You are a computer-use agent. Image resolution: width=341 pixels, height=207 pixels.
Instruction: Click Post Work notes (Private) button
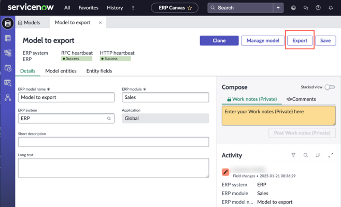click(x=302, y=133)
